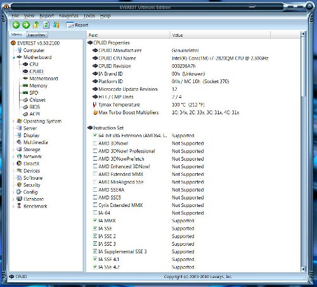Select the CPU tree item icon
Viewport: 317px width, 287px height.
pos(25,64)
